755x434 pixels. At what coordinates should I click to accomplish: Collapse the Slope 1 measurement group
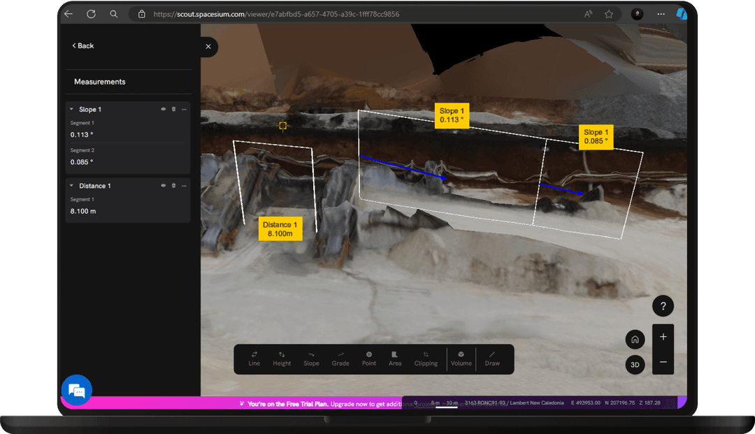click(71, 110)
